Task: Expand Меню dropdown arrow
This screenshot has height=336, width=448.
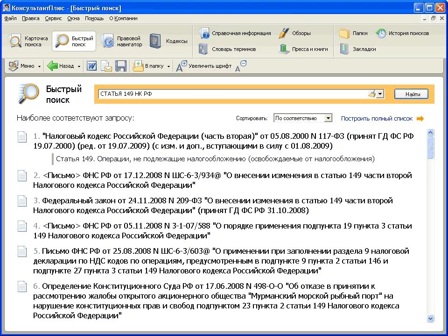Action: point(39,66)
